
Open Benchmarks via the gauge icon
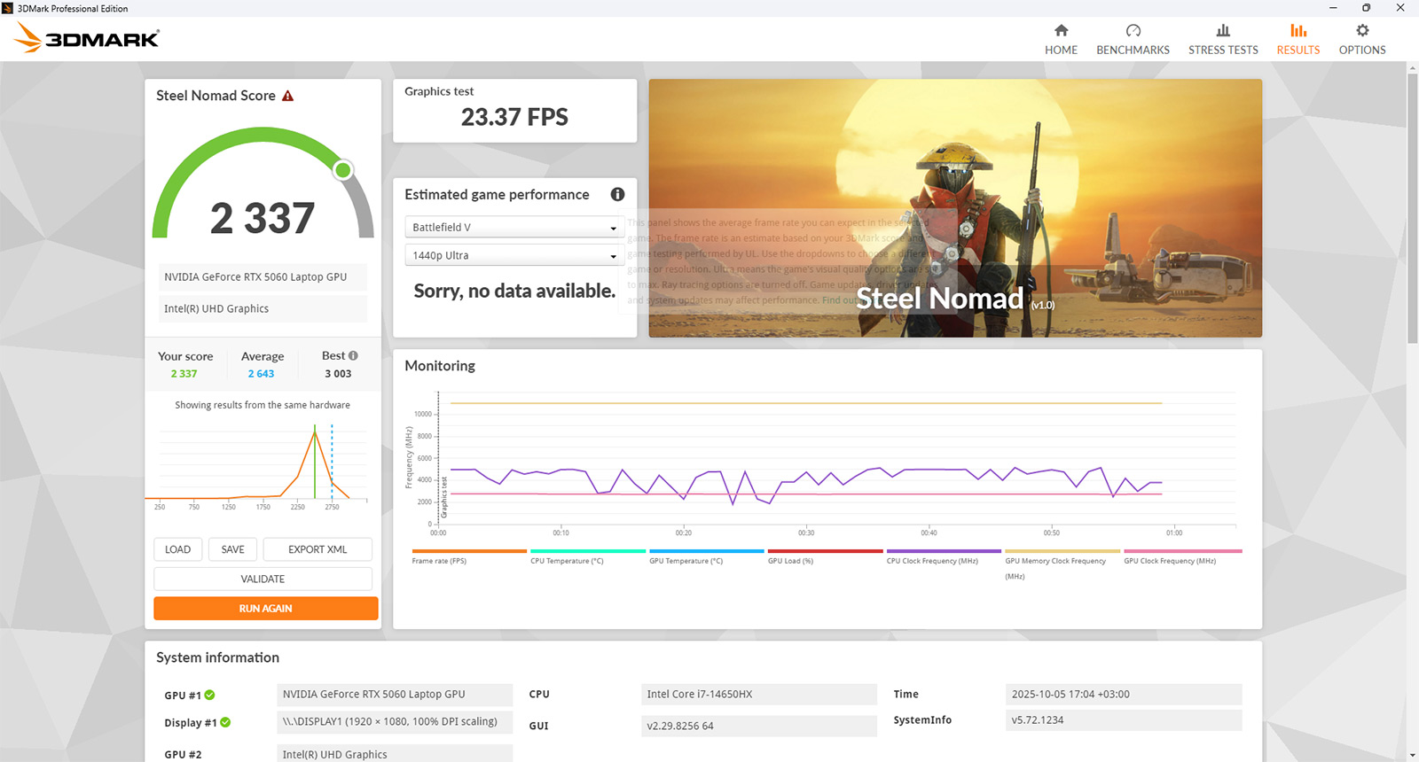pyautogui.click(x=1133, y=31)
